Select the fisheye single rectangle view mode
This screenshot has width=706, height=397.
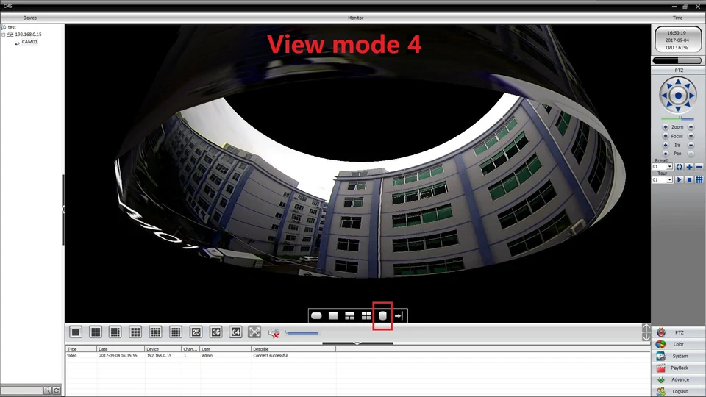click(x=333, y=316)
